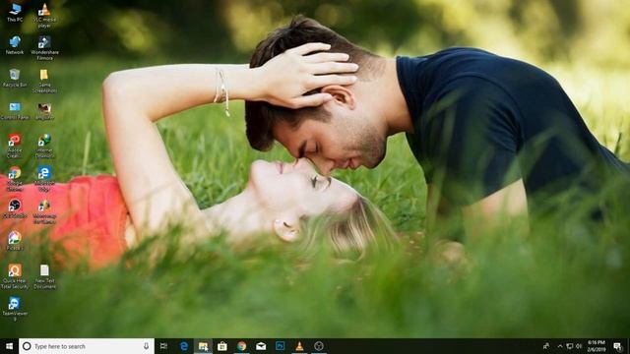Activate voice search microphone in search box

147,346
